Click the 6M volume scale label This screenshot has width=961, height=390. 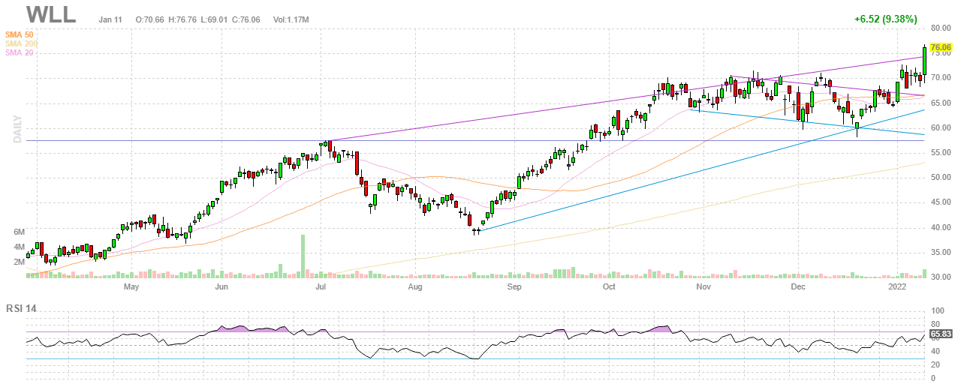click(20, 232)
